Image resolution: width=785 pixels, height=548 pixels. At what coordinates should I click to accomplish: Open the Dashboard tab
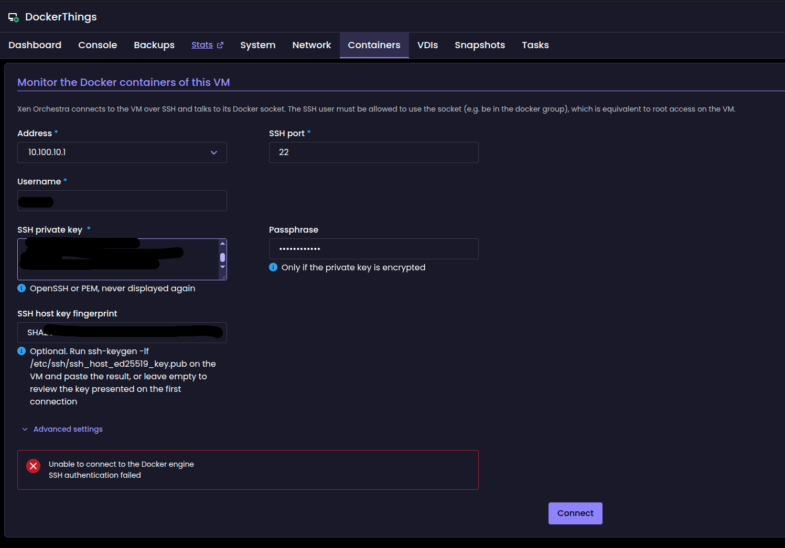click(35, 45)
